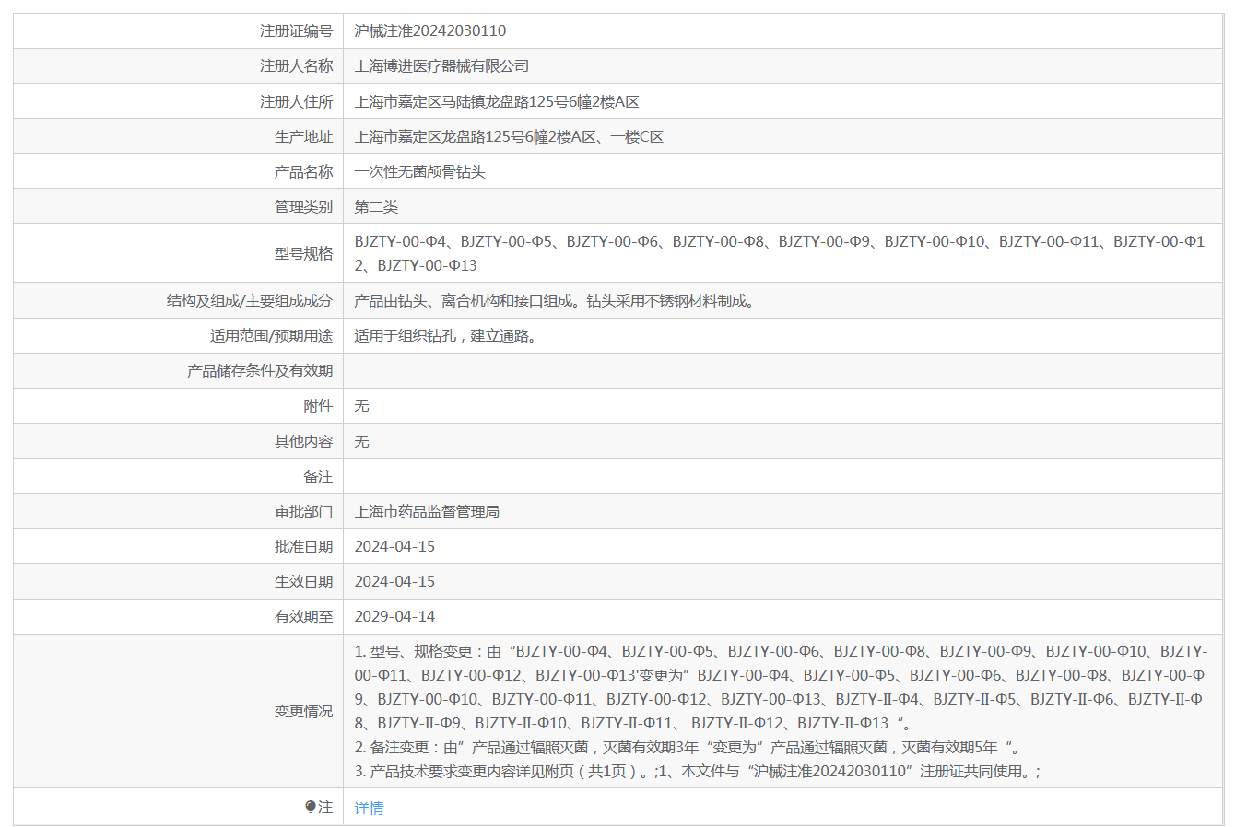Click the 注册人住所 label
The image size is (1235, 827).
(296, 101)
